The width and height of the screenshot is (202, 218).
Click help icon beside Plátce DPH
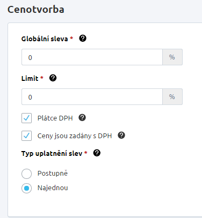click(82, 118)
